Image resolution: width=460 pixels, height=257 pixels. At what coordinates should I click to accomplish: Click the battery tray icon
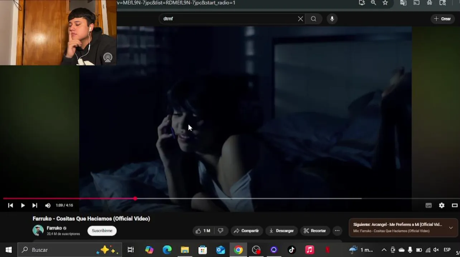point(419,250)
